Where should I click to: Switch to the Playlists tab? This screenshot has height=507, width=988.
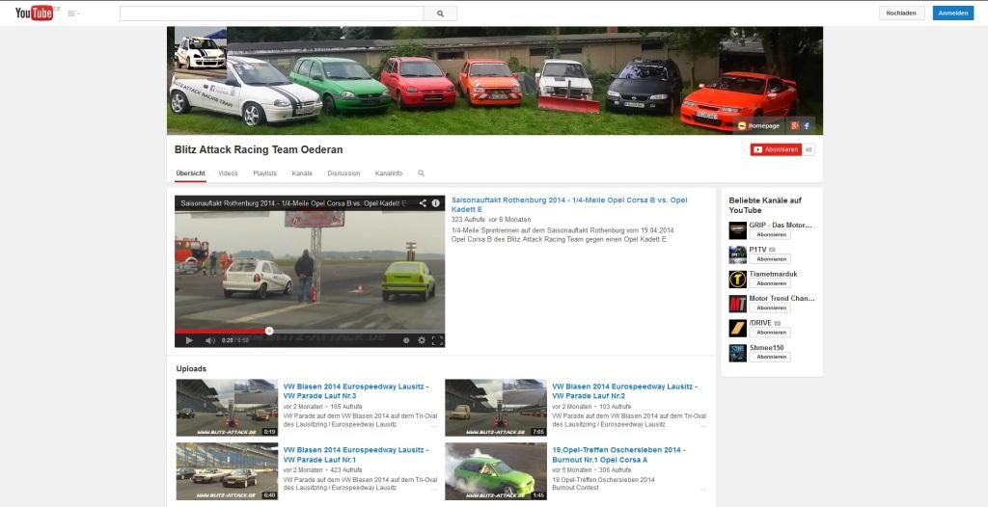(x=264, y=173)
